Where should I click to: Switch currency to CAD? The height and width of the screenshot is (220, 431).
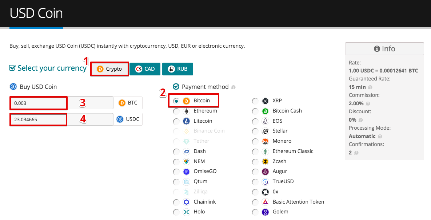coord(145,69)
